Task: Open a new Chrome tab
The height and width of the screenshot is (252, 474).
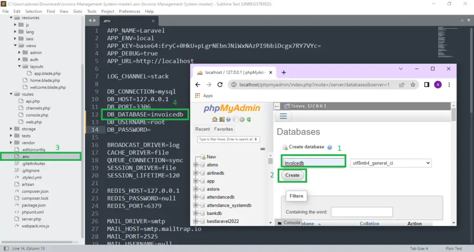Action: coord(284,73)
